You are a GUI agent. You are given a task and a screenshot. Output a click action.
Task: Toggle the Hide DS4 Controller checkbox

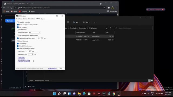click(x=18, y=22)
